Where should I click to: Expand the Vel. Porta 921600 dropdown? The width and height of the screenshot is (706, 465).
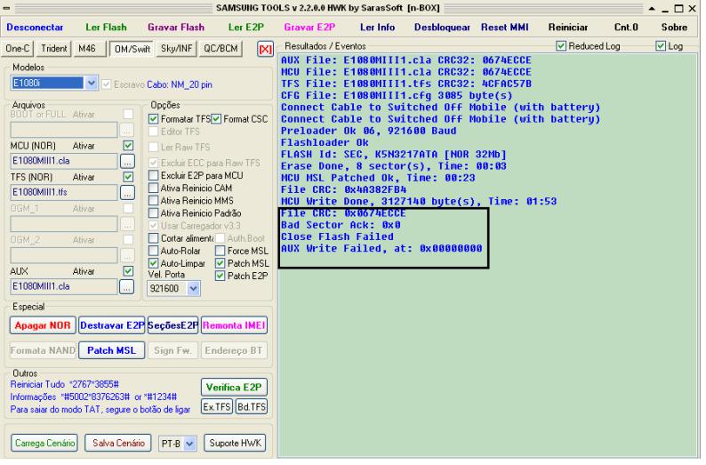click(195, 289)
